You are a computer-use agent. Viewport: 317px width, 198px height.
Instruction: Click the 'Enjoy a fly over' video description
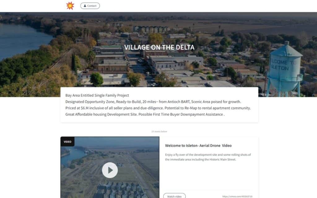pos(208,157)
